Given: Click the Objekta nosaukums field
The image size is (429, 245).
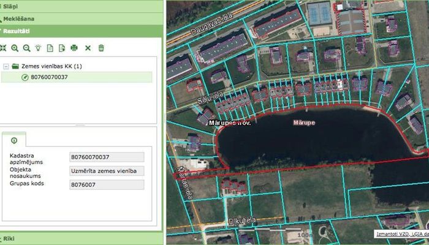Looking at the screenshot, I should tap(107, 171).
